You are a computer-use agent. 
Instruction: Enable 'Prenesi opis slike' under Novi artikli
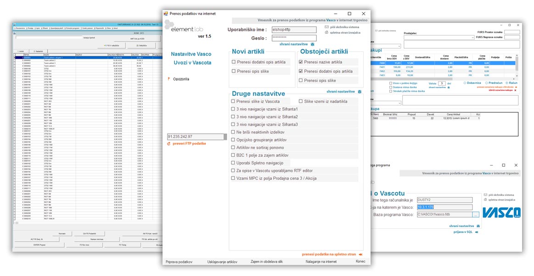click(234, 71)
